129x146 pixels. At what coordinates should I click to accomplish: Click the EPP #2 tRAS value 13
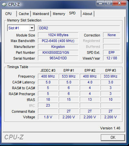tap(90, 99)
